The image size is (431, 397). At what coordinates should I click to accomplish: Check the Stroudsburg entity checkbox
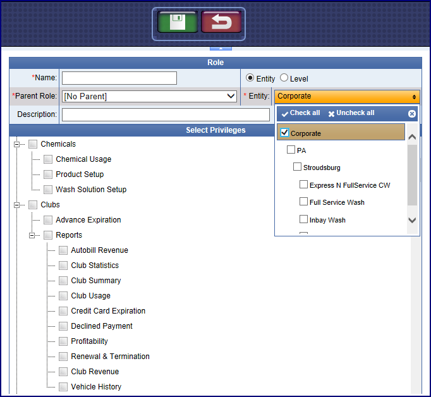(297, 168)
